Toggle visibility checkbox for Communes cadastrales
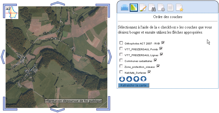Screen dimensions: 219x113 (x=155, y=60)
